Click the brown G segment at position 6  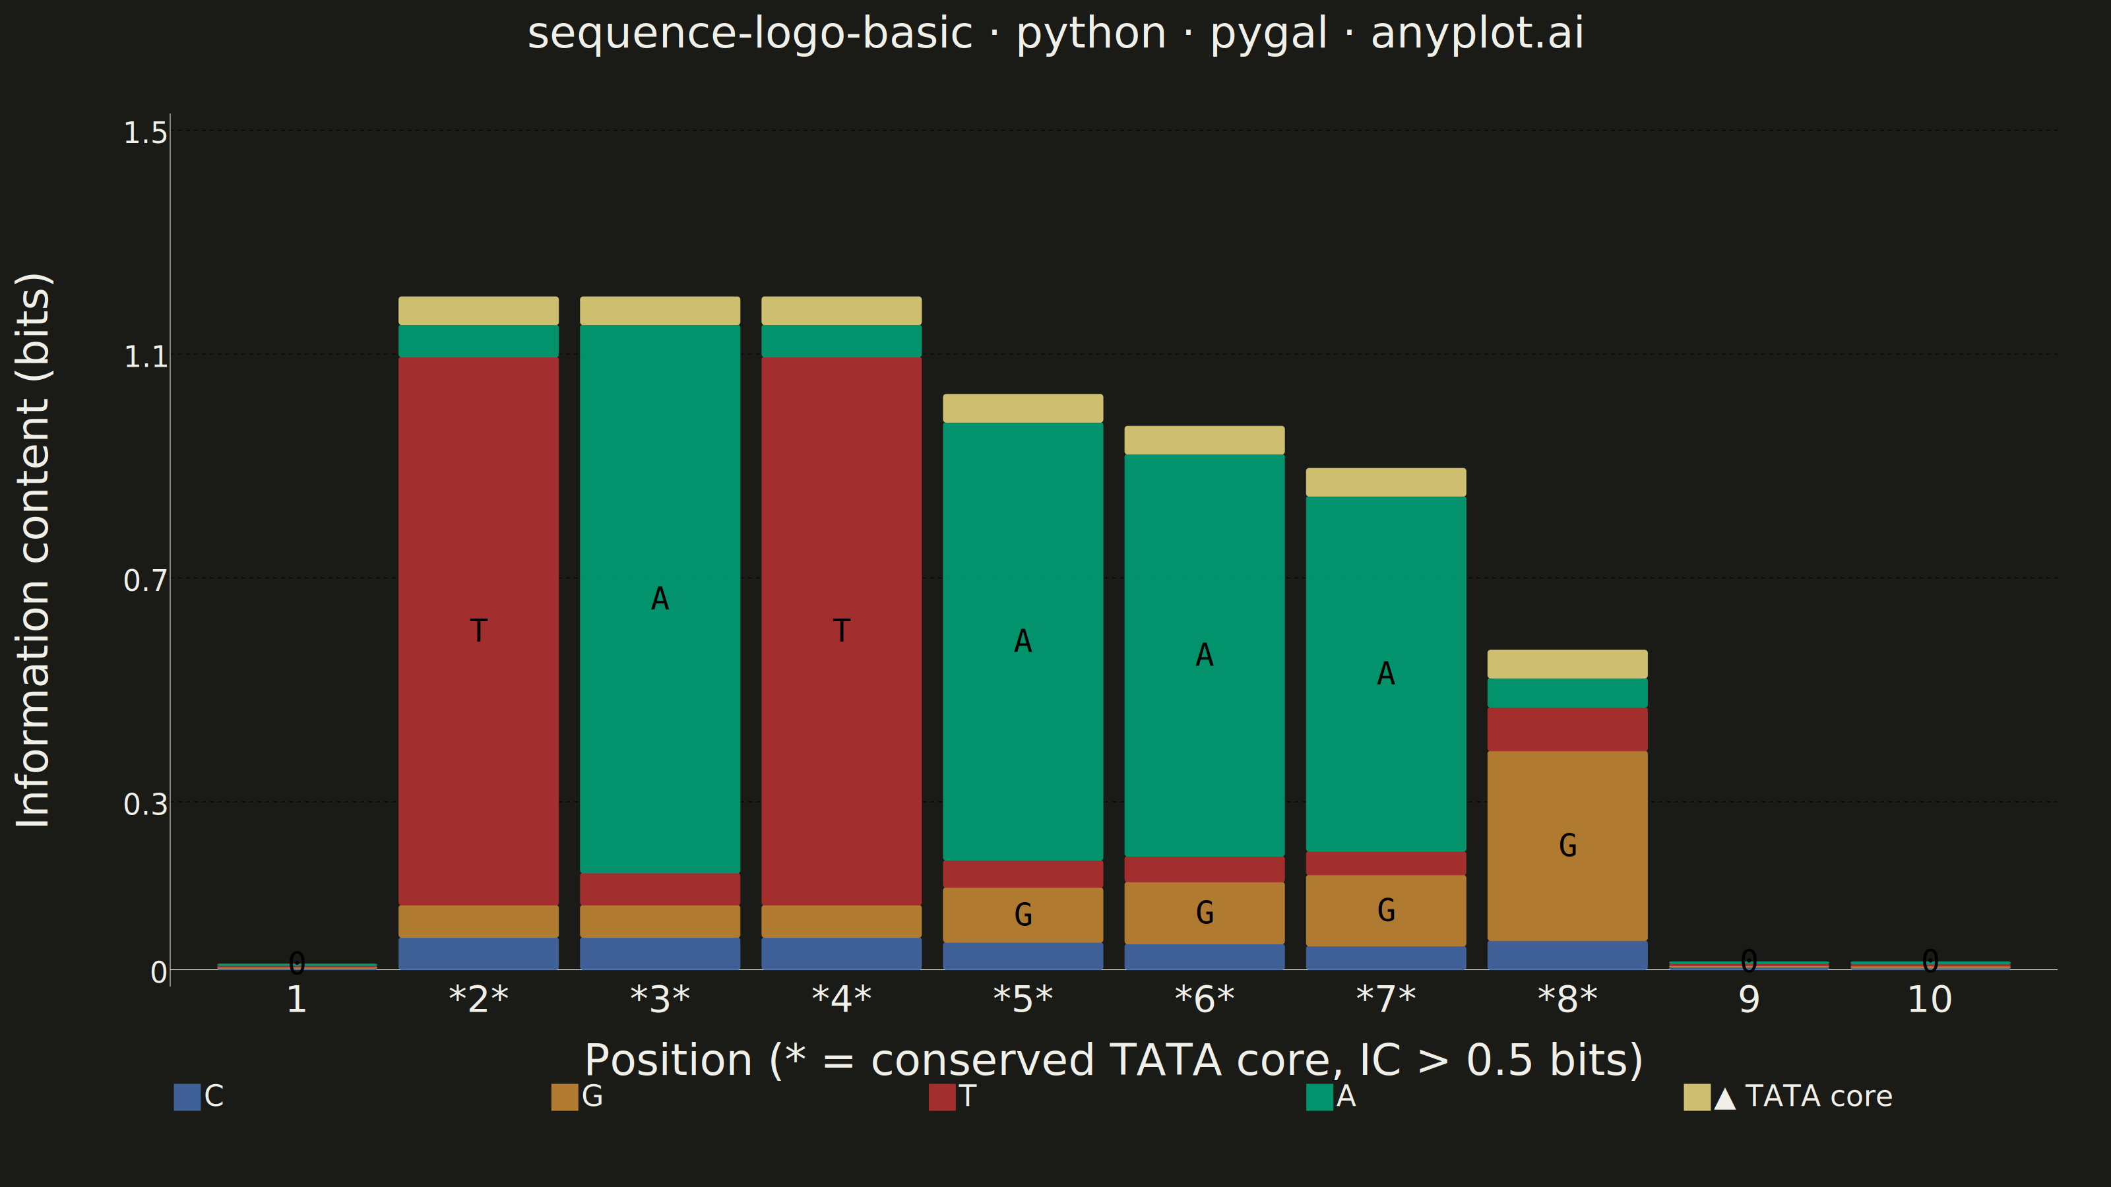1205,913
